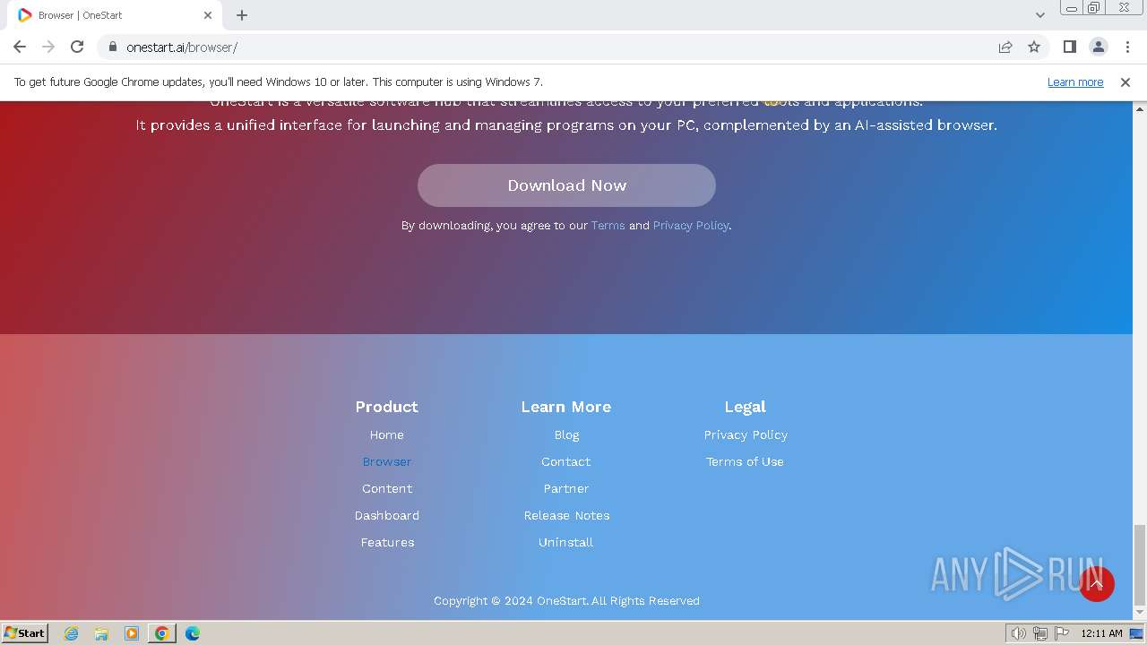1147x645 pixels.
Task: Click the volume speaker tray icon
Action: click(1019, 633)
